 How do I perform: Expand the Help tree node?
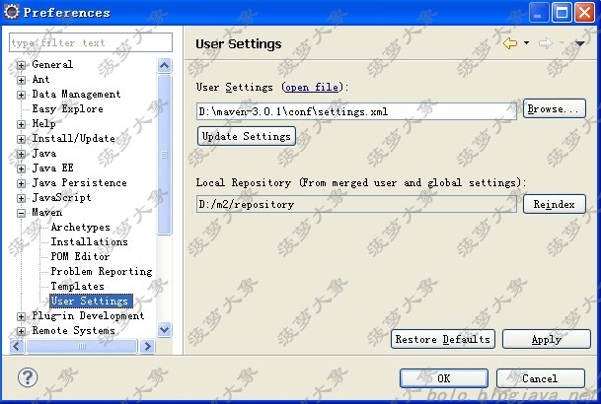click(x=21, y=124)
